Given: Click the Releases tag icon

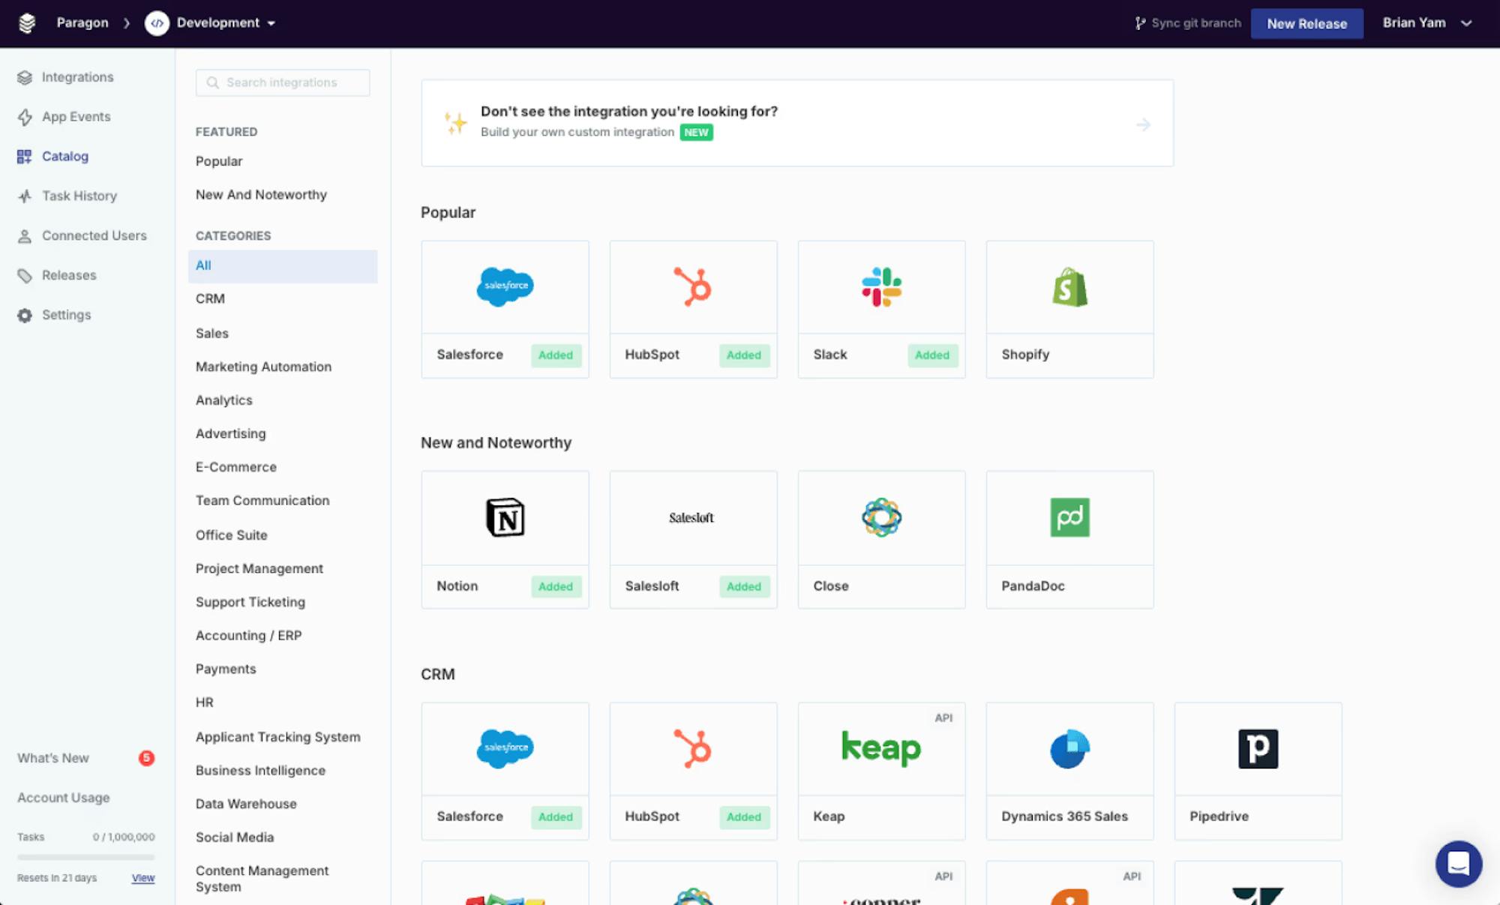Looking at the screenshot, I should pyautogui.click(x=25, y=276).
